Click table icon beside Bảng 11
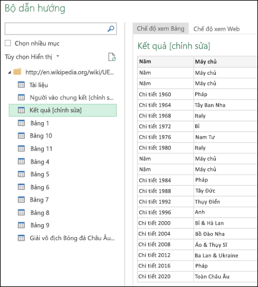 click(21, 149)
